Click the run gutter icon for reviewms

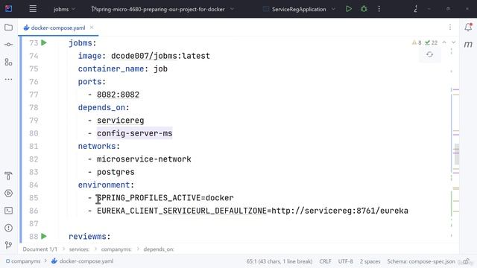44,236
